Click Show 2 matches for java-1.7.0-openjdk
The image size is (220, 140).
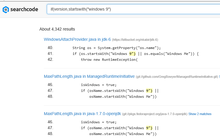[200, 114]
